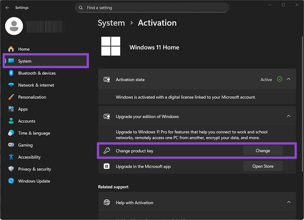Screen dimensions: 304x220
Task: Expand the Help with Activation section
Action: pos(289,203)
